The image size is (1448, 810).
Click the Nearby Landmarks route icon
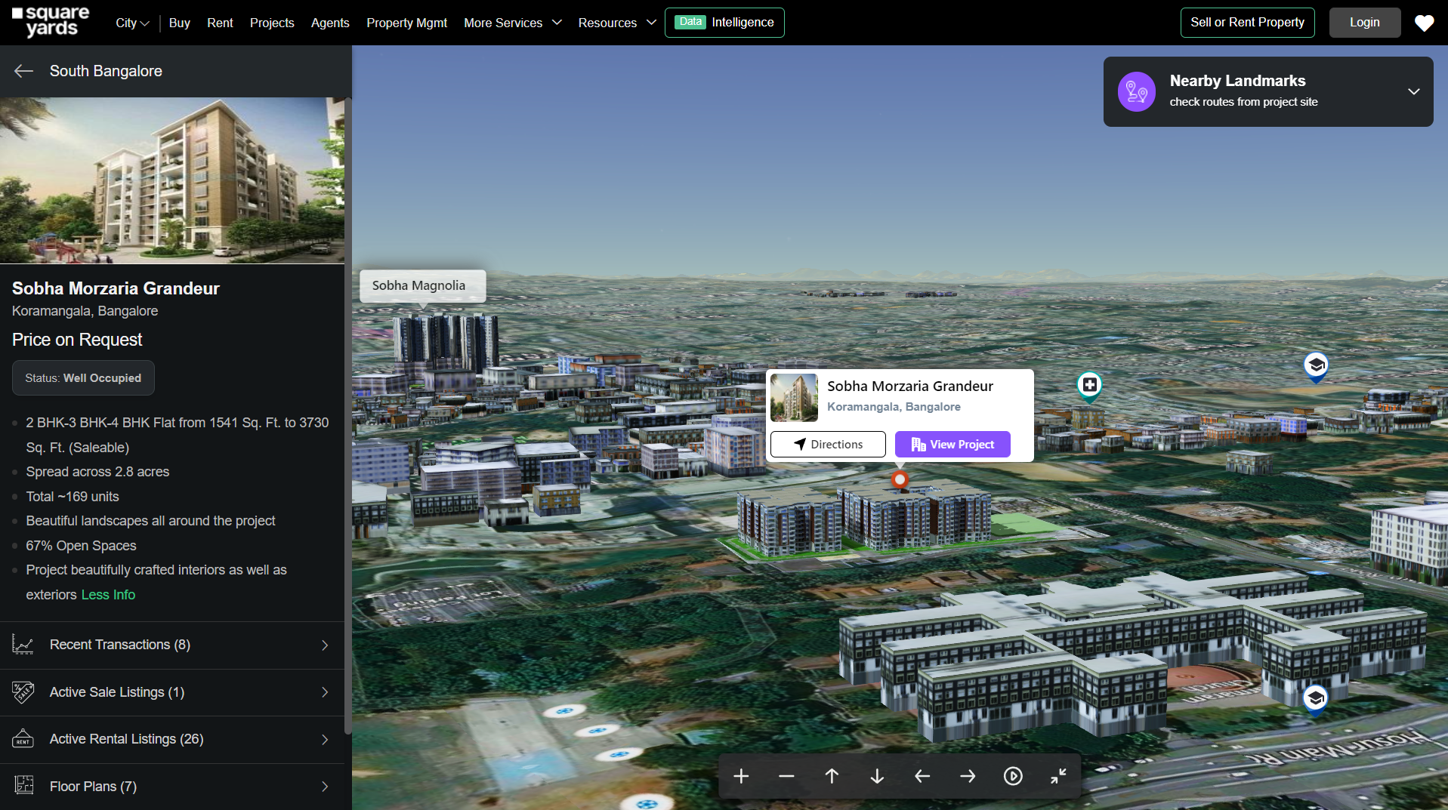click(1137, 92)
